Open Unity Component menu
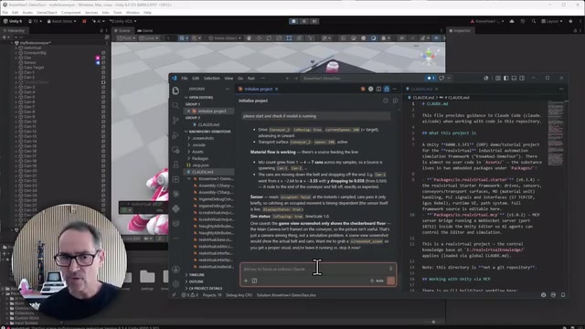The height and width of the screenshot is (329, 585). 70,13
